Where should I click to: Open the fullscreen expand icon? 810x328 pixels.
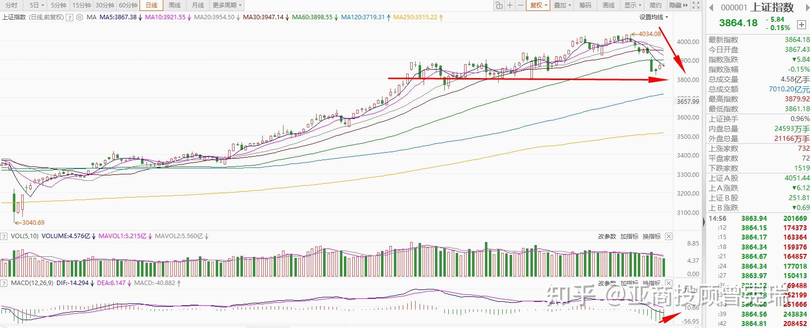click(696, 5)
